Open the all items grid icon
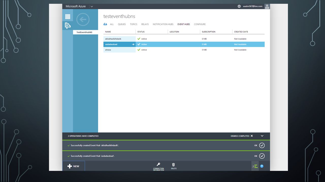 point(68,17)
